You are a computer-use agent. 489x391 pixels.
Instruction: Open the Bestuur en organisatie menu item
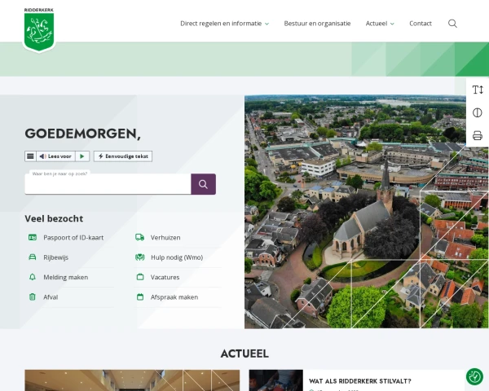pyautogui.click(x=317, y=24)
